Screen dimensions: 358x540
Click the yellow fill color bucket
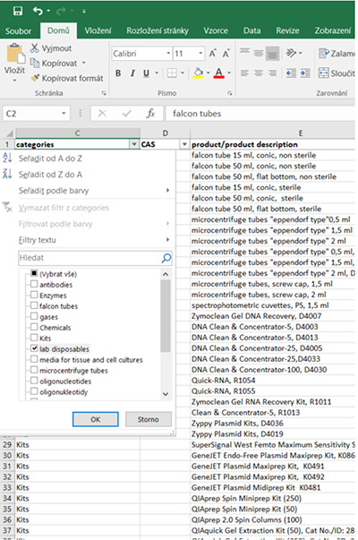[198, 73]
